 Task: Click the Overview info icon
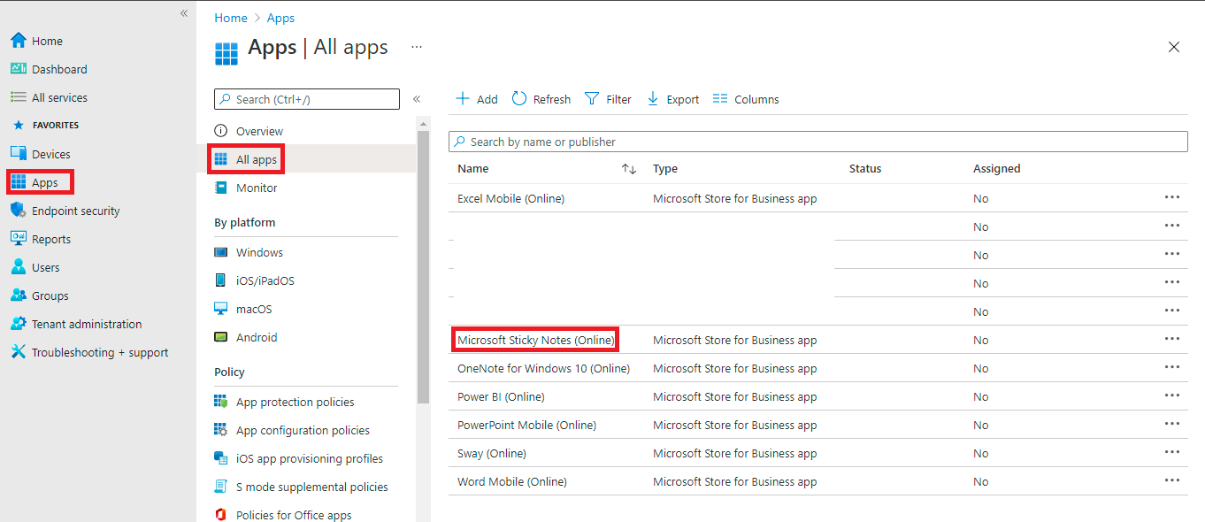click(x=221, y=131)
